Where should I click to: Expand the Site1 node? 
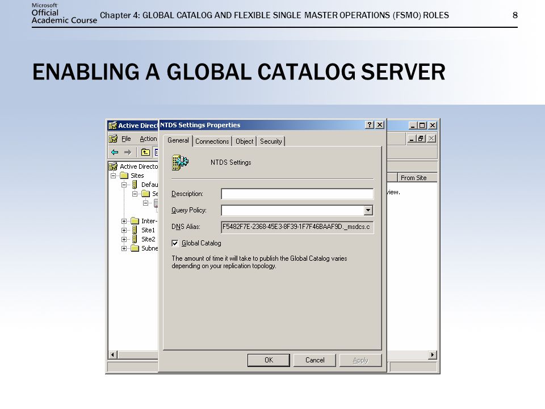click(124, 230)
